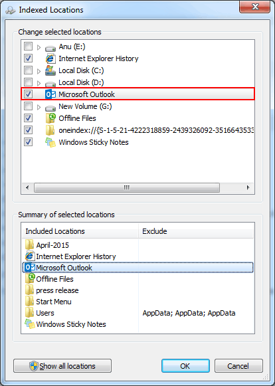This screenshot has height=386, width=275.
Task: Expand the Local Disk (D:) tree arrow
Action: [x=39, y=83]
